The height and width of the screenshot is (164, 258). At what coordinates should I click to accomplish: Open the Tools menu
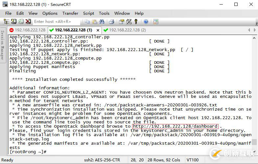pos(104,13)
